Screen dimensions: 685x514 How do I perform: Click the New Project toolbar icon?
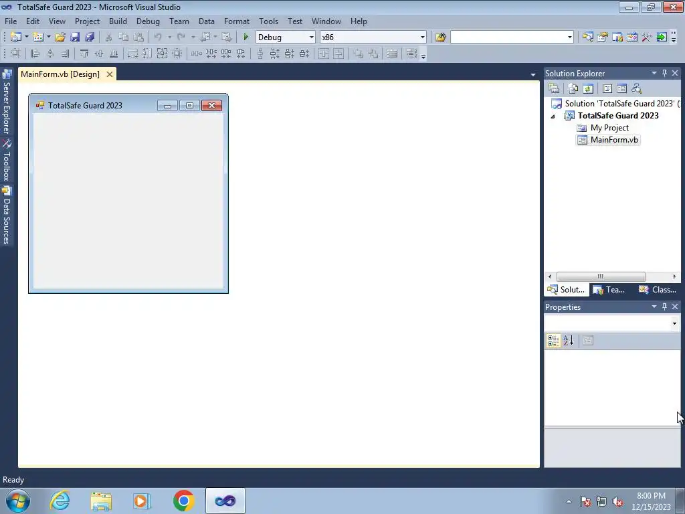[x=16, y=37]
